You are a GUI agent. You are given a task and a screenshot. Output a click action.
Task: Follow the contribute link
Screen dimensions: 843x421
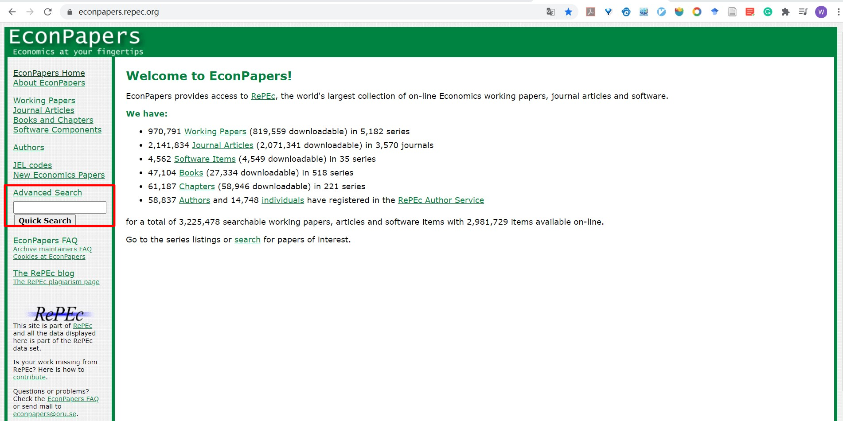click(29, 377)
